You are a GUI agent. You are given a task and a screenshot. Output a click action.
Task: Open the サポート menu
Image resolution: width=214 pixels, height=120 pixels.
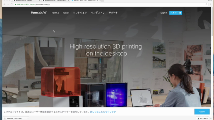[x=113, y=13]
